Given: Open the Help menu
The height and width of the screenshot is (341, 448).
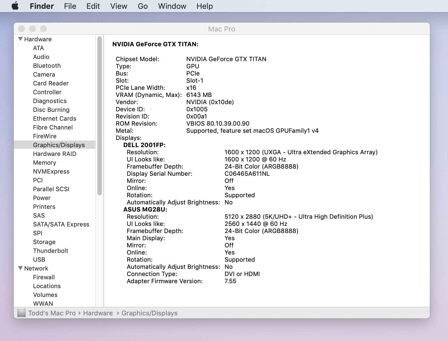Looking at the screenshot, I should [x=205, y=6].
